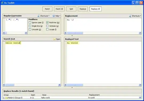Click the right arrow of Replaced Text scrollbar

coord(140,85)
